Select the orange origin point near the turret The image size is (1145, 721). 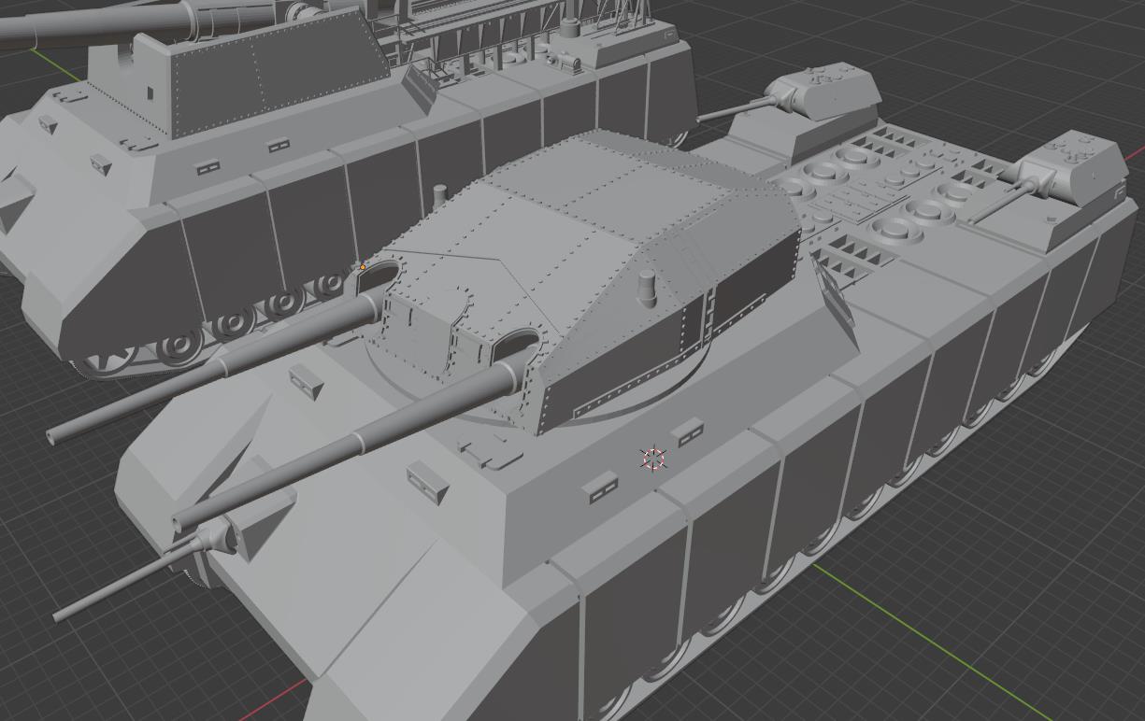pyautogui.click(x=363, y=267)
